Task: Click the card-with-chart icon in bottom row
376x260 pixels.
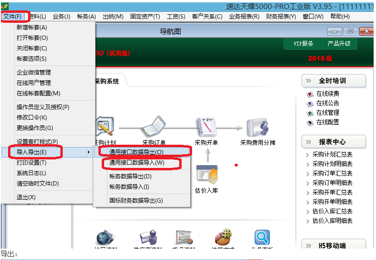Action: coord(184,237)
